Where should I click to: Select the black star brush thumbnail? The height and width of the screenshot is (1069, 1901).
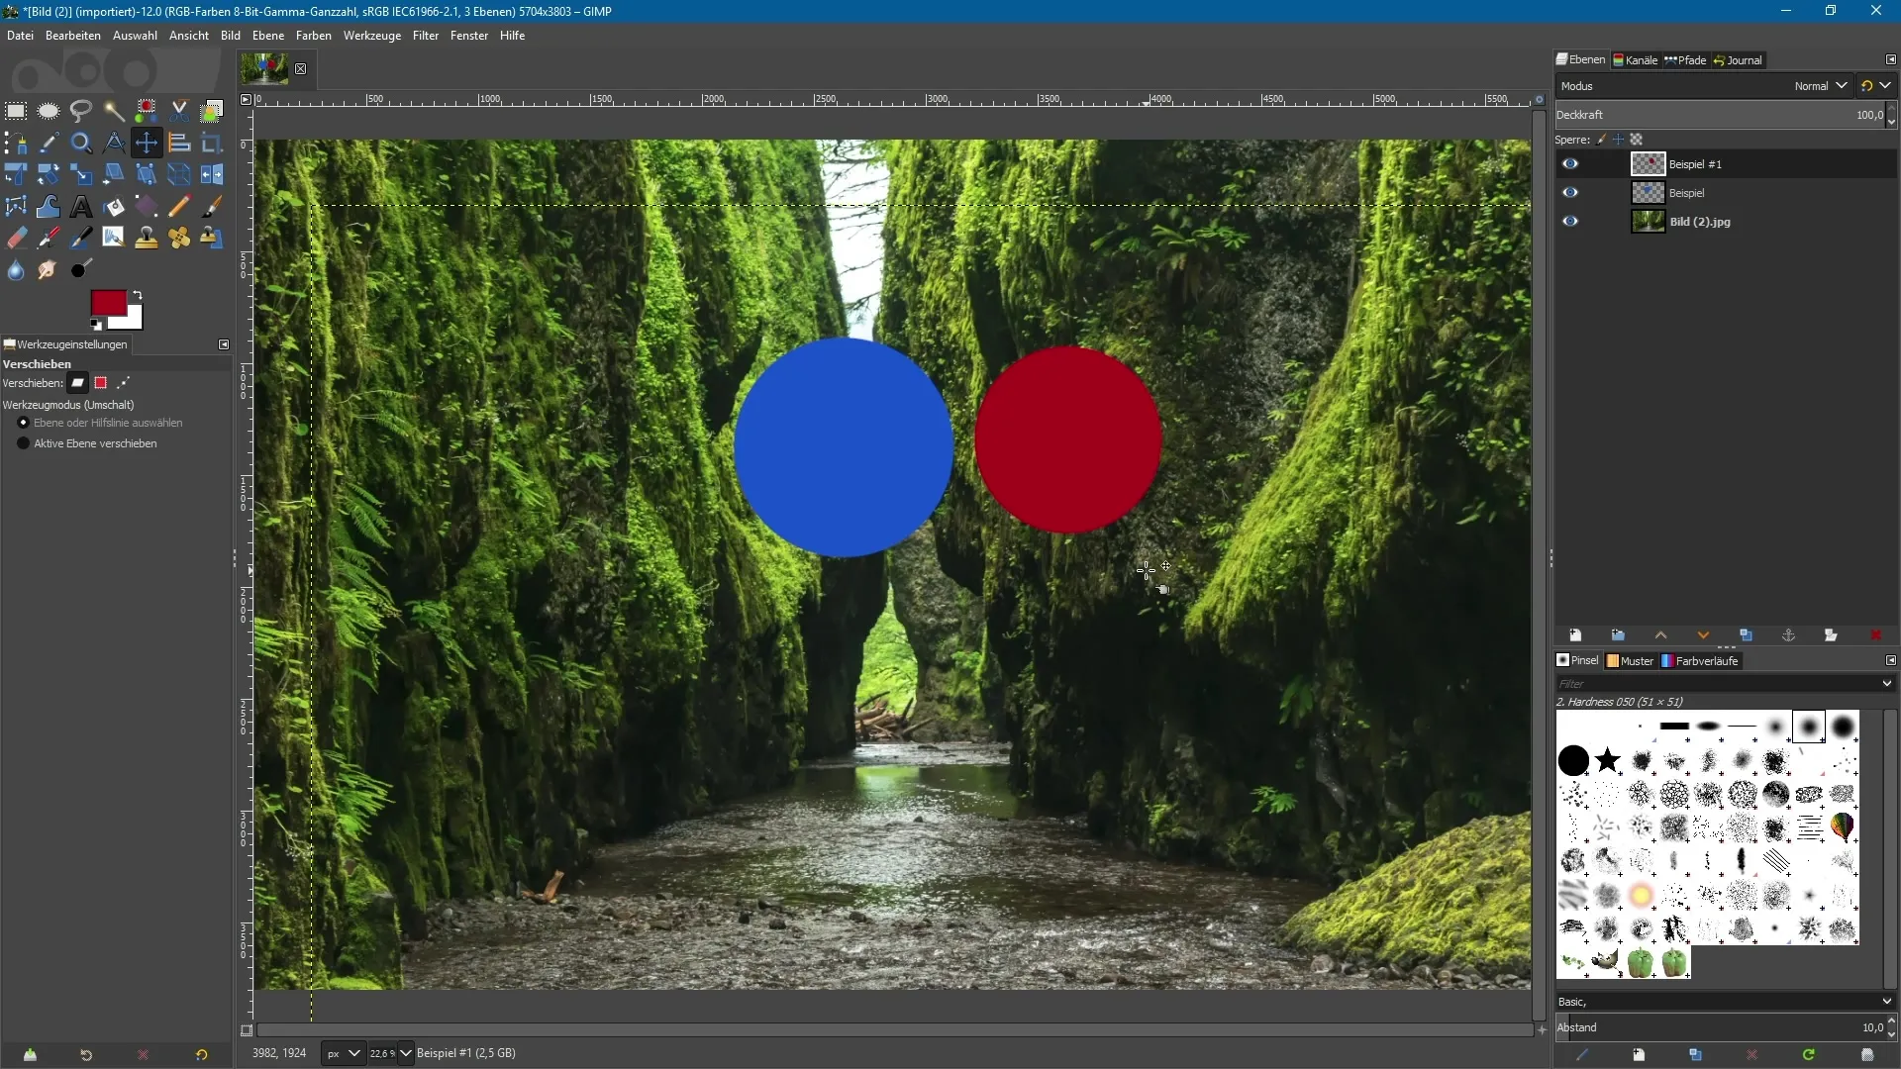coord(1608,760)
